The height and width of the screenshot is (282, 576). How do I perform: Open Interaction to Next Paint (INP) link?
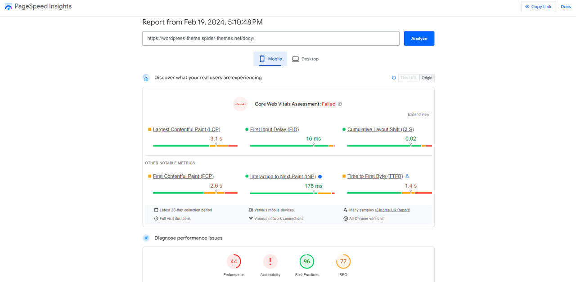[x=283, y=176]
